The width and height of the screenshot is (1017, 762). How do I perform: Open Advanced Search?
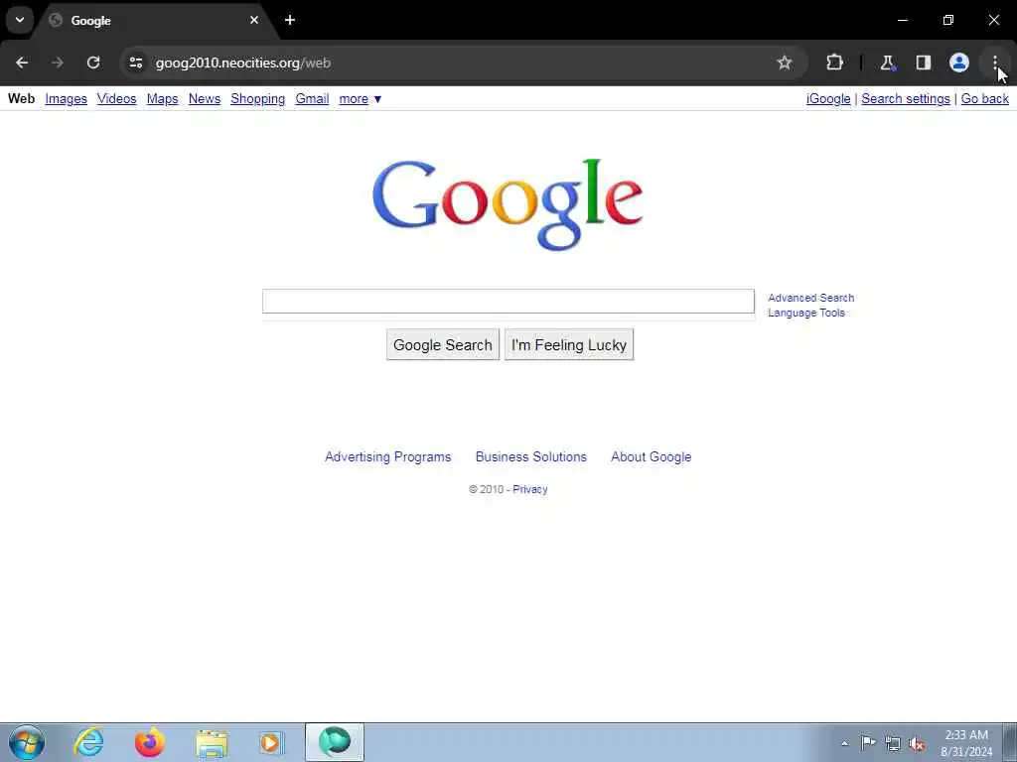(x=810, y=298)
